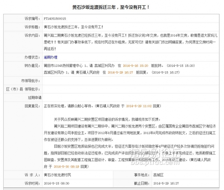Click the 延期申请 label
The image size is (224, 190).
tap(35, 98)
